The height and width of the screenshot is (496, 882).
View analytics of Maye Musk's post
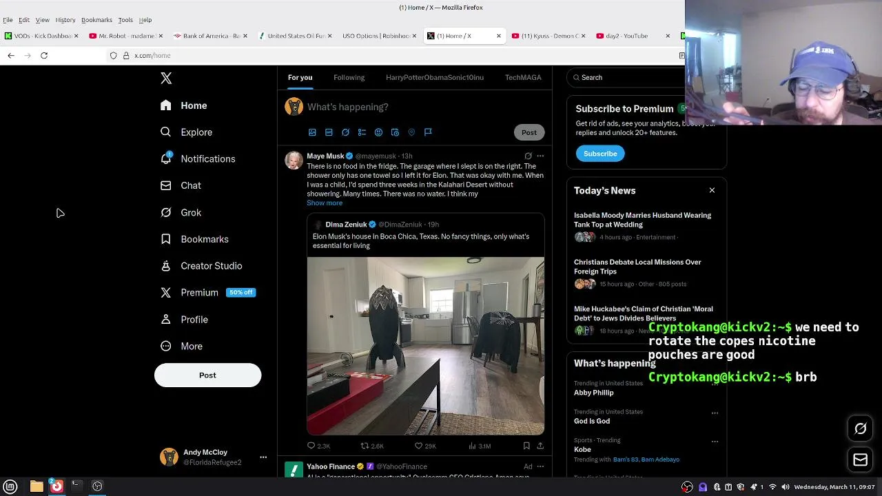coord(479,446)
